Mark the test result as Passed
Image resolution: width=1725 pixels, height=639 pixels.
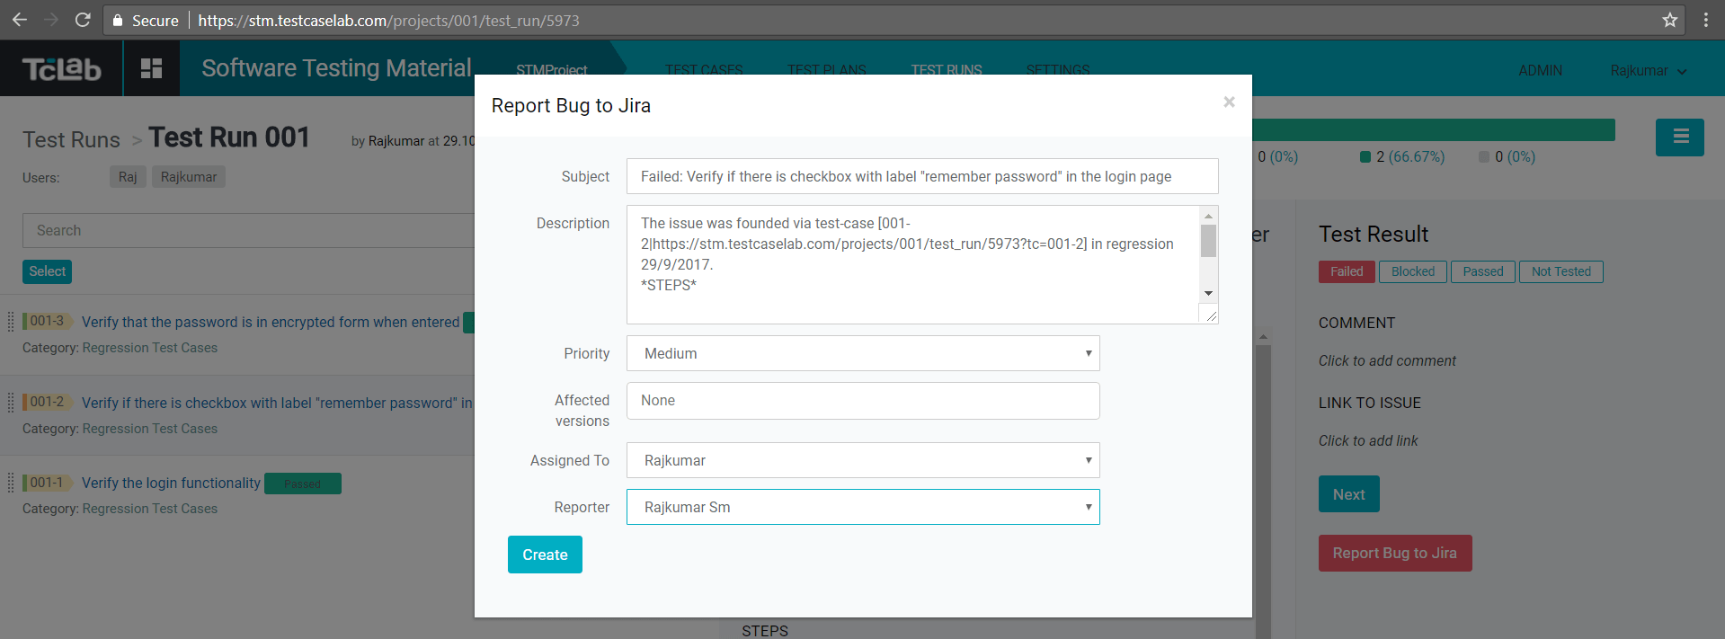tap(1483, 271)
